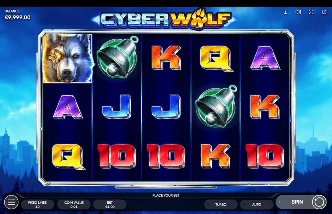Click the Fixed Lines display

pyautogui.click(x=38, y=204)
